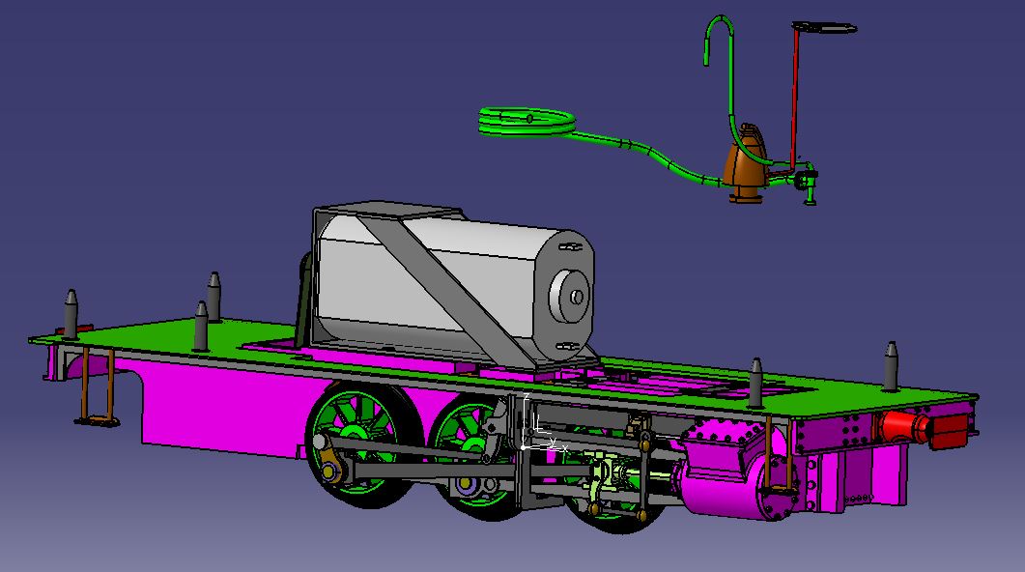Viewport: 1025px width, 572px height.
Task: Select the round cap on the boiler end
Action: 571,296
